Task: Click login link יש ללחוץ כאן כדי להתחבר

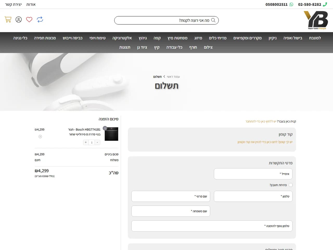Action: tap(261, 121)
